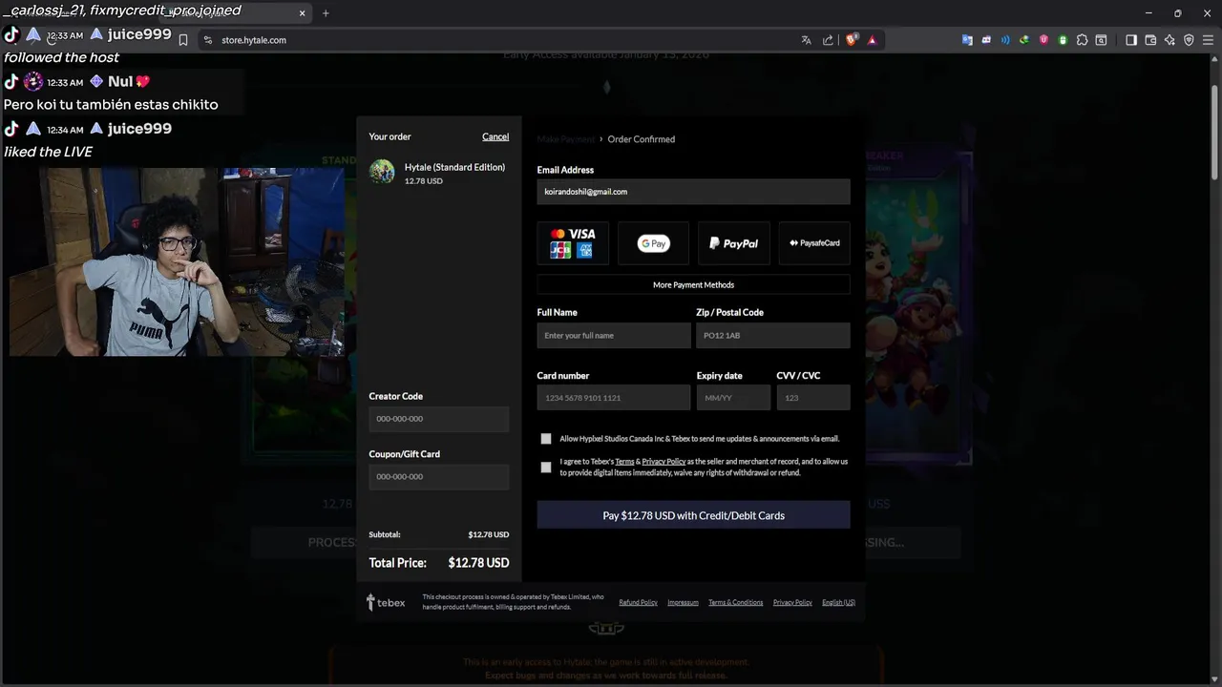Click the Hytale Standard Edition product thumbnail
Screen dimensions: 1222x687
(x=382, y=172)
